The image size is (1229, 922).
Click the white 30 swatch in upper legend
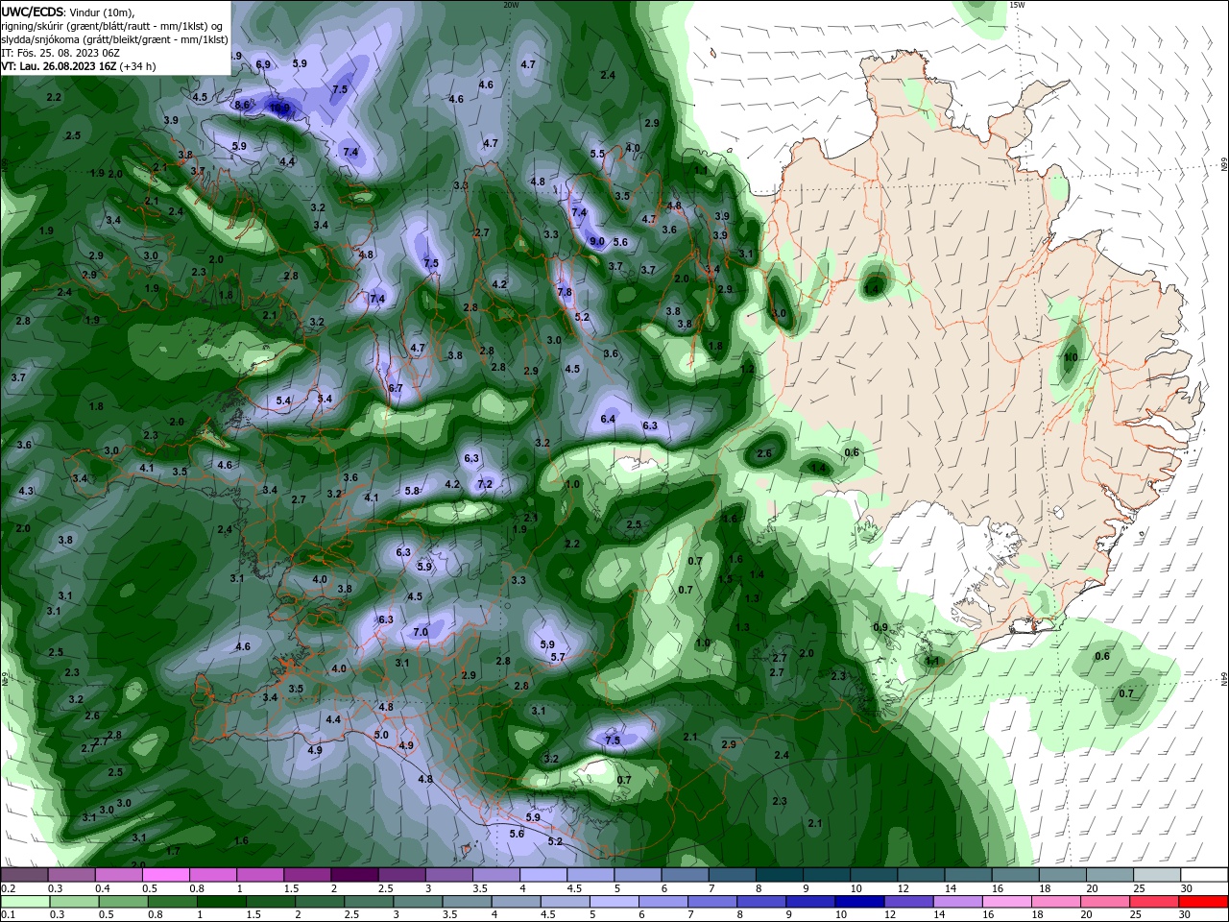click(x=1205, y=875)
